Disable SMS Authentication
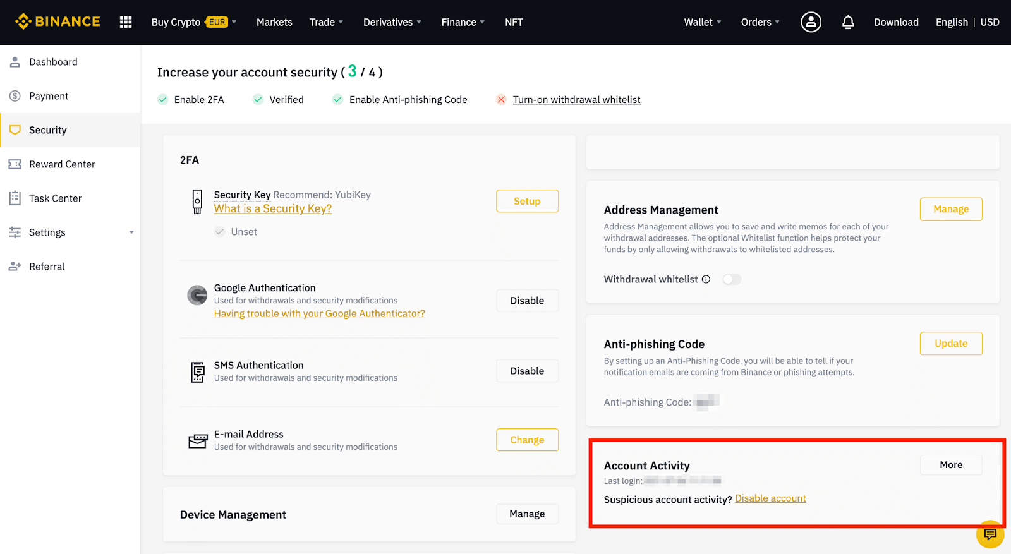The width and height of the screenshot is (1011, 554). [527, 371]
